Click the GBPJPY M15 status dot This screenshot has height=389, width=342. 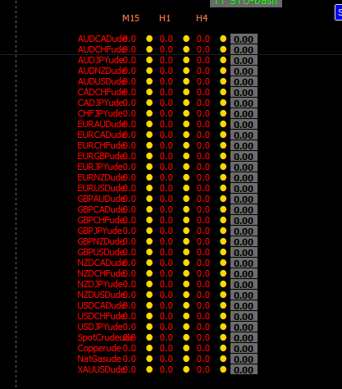point(149,231)
